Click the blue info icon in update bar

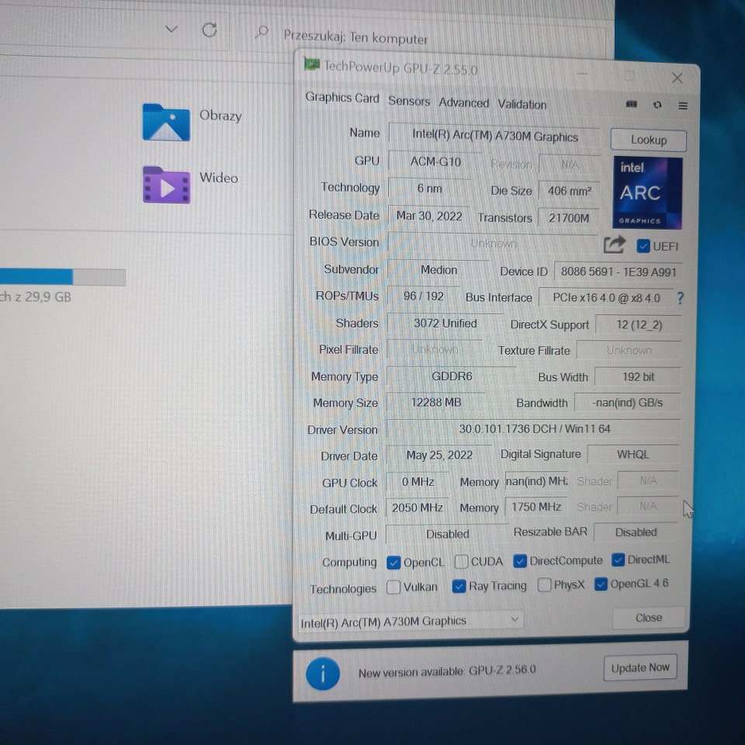323,674
